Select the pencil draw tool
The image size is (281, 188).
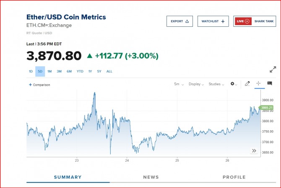tap(247, 84)
